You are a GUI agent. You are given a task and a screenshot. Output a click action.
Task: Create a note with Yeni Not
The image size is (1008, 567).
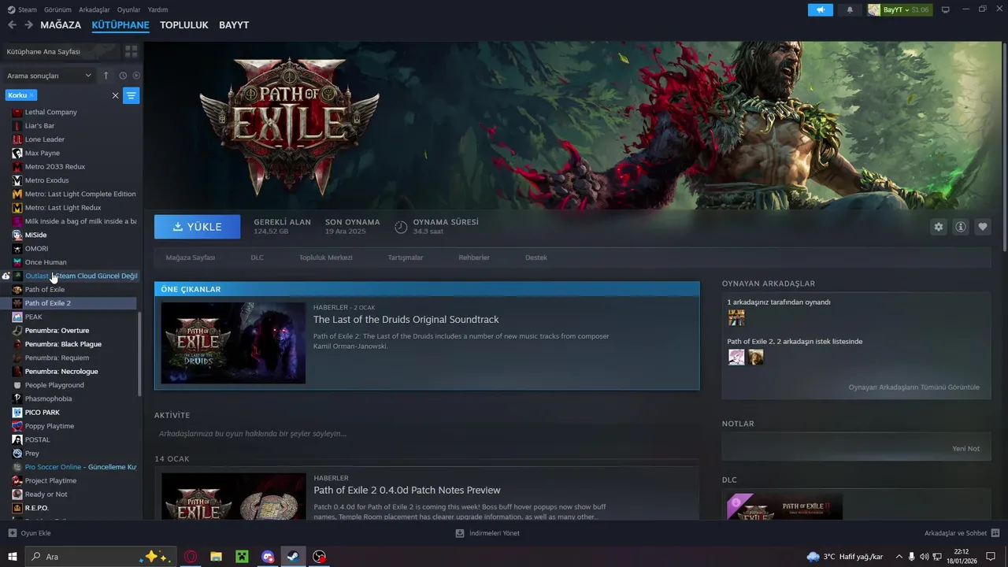click(x=965, y=448)
